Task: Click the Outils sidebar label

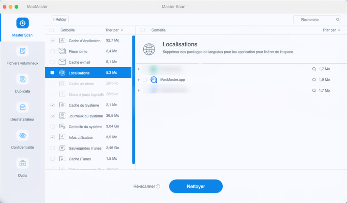Action: (22, 175)
